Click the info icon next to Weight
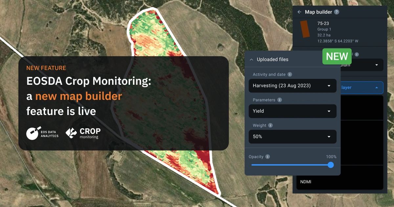Viewport: 394px width, 207px height. pyautogui.click(x=270, y=125)
